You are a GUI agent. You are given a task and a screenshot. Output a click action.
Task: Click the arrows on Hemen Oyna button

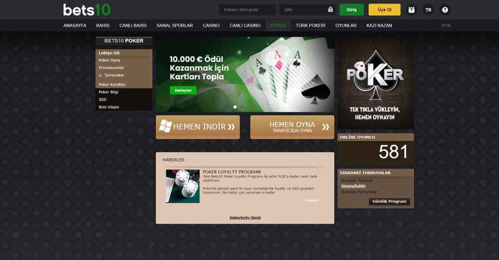click(x=325, y=127)
